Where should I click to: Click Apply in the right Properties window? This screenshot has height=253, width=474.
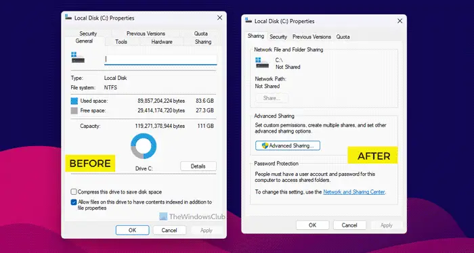coord(387,225)
